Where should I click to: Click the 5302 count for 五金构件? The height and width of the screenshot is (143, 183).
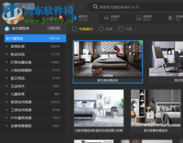[x=56, y=86]
